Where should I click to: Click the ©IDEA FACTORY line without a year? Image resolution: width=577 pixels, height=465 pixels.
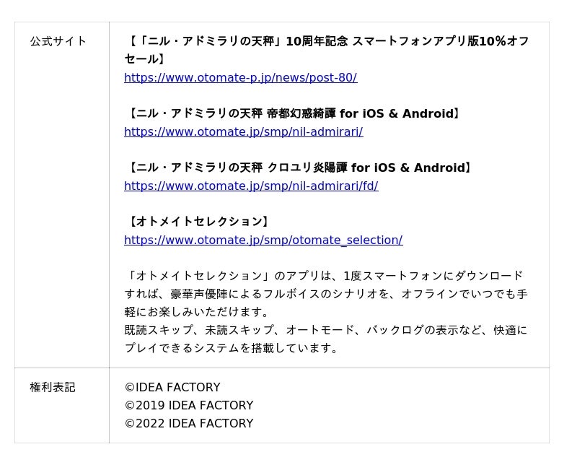click(172, 387)
